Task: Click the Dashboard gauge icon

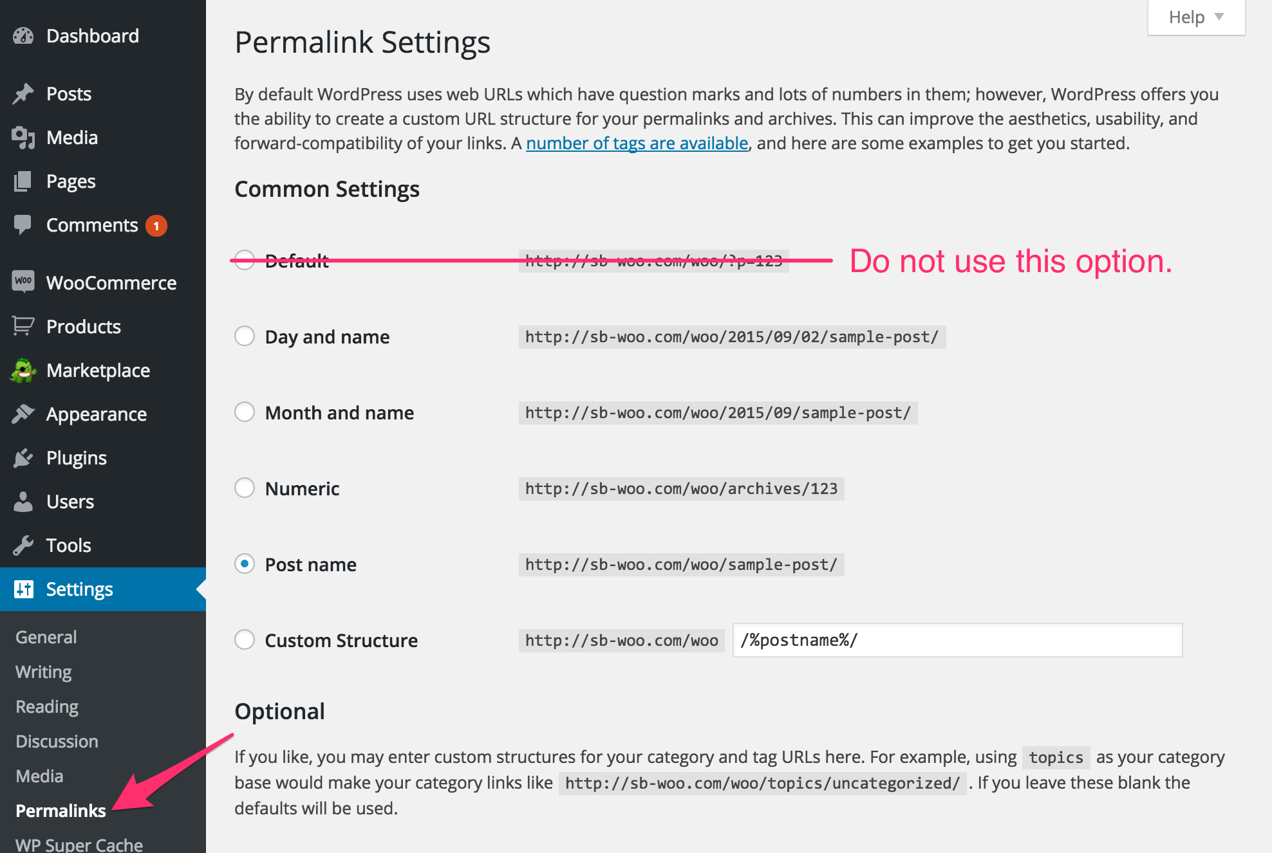Action: [x=23, y=36]
